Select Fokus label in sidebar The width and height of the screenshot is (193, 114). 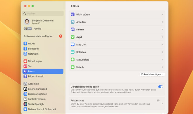click(31, 71)
